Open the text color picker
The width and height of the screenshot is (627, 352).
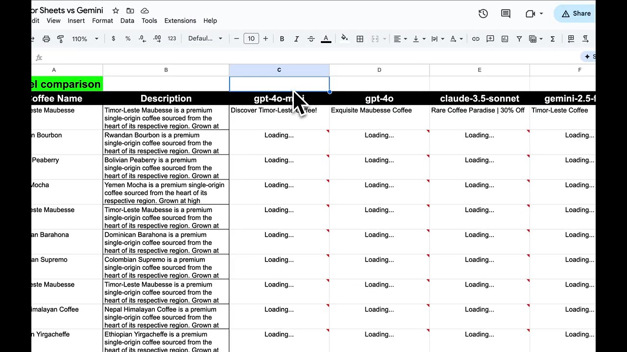pyautogui.click(x=326, y=39)
